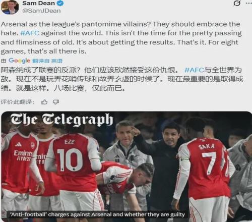Click the 翻译自 英语 source language link

coord(47,61)
